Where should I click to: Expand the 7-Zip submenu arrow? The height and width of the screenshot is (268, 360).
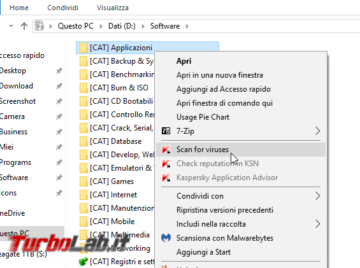tap(317, 131)
